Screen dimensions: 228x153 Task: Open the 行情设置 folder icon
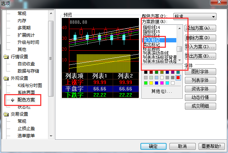pyautogui.click(x=6, y=57)
